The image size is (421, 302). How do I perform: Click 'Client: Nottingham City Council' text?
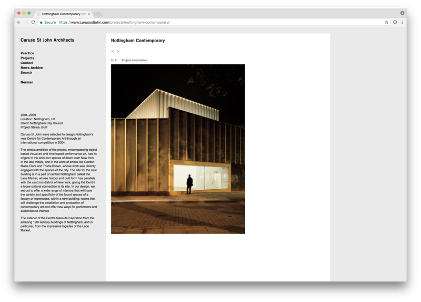(x=42, y=123)
